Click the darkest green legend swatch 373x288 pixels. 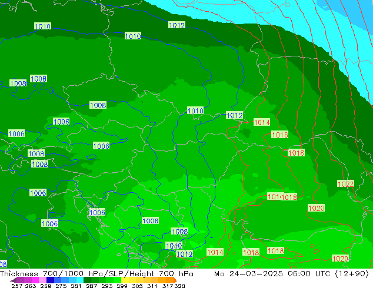[87, 280]
